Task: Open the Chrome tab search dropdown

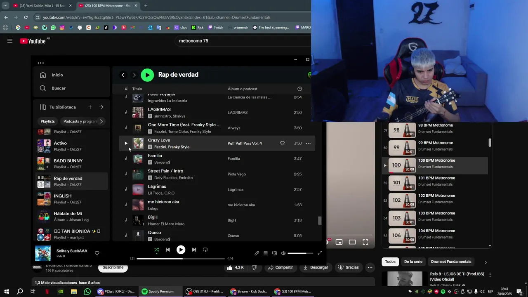Action: tap(5, 6)
